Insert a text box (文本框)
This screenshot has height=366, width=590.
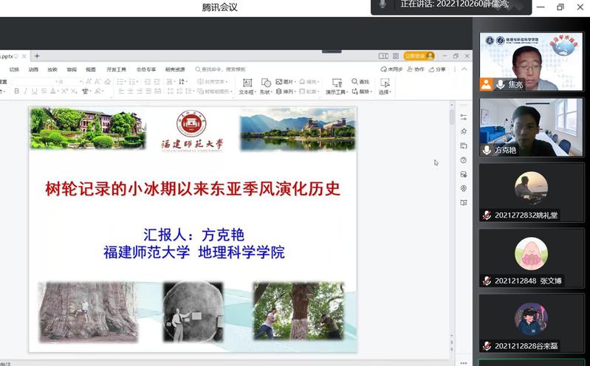point(247,86)
